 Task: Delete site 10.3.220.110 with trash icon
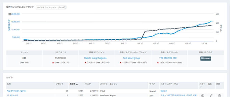pyautogui.click(x=219, y=95)
